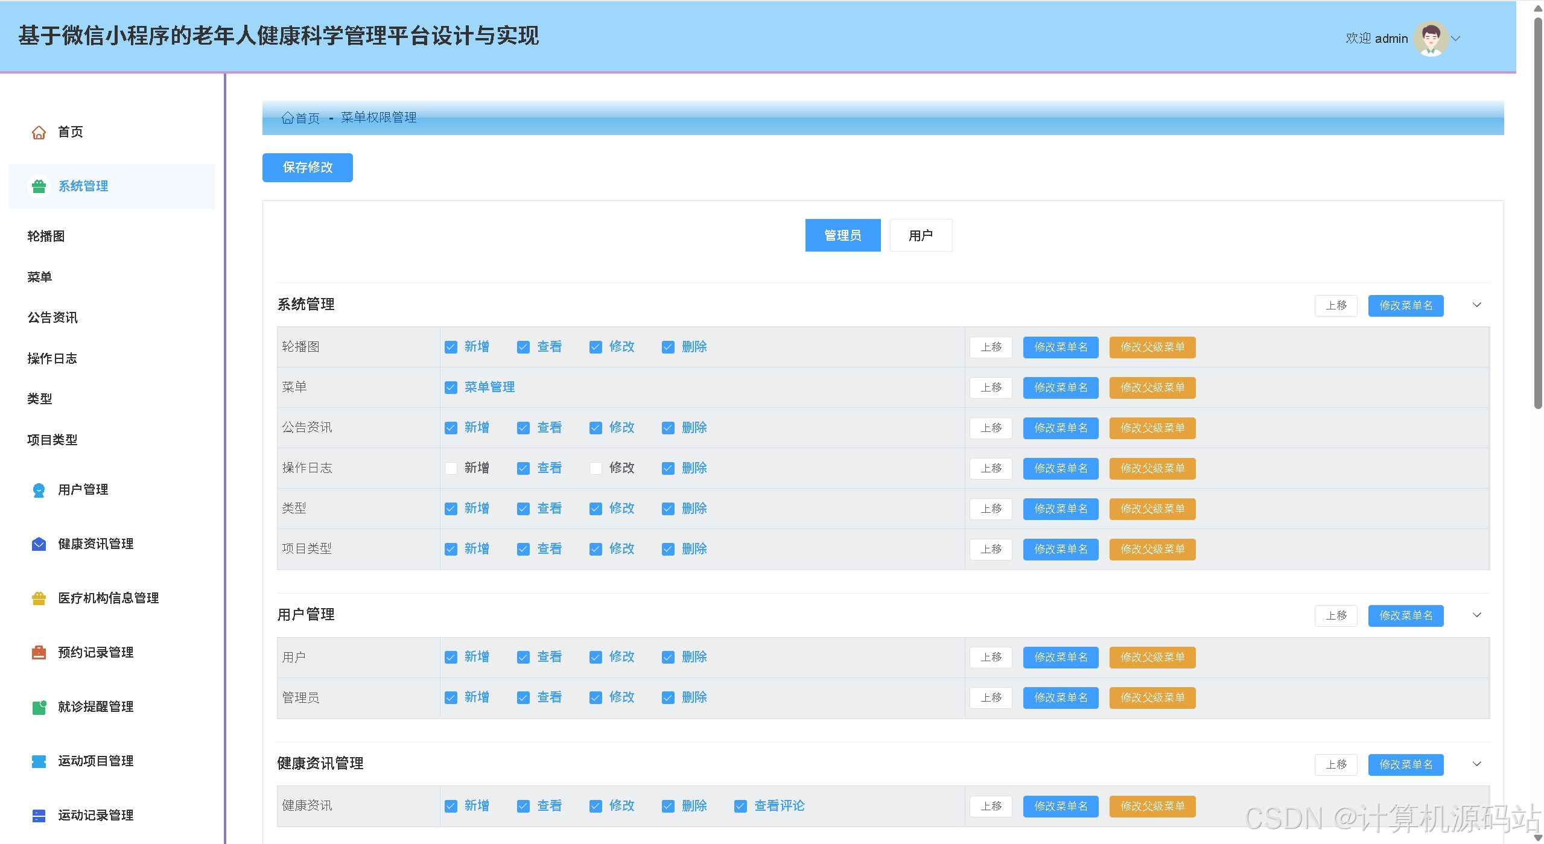Screen dimensions: 1544x844
Task: Click the 项目类型 row label in table
Action: click(x=307, y=549)
